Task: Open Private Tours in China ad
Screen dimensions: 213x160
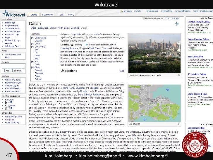Action: (x=199, y=22)
